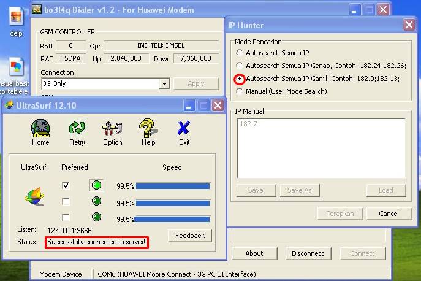Click the first server green status light

96,185
